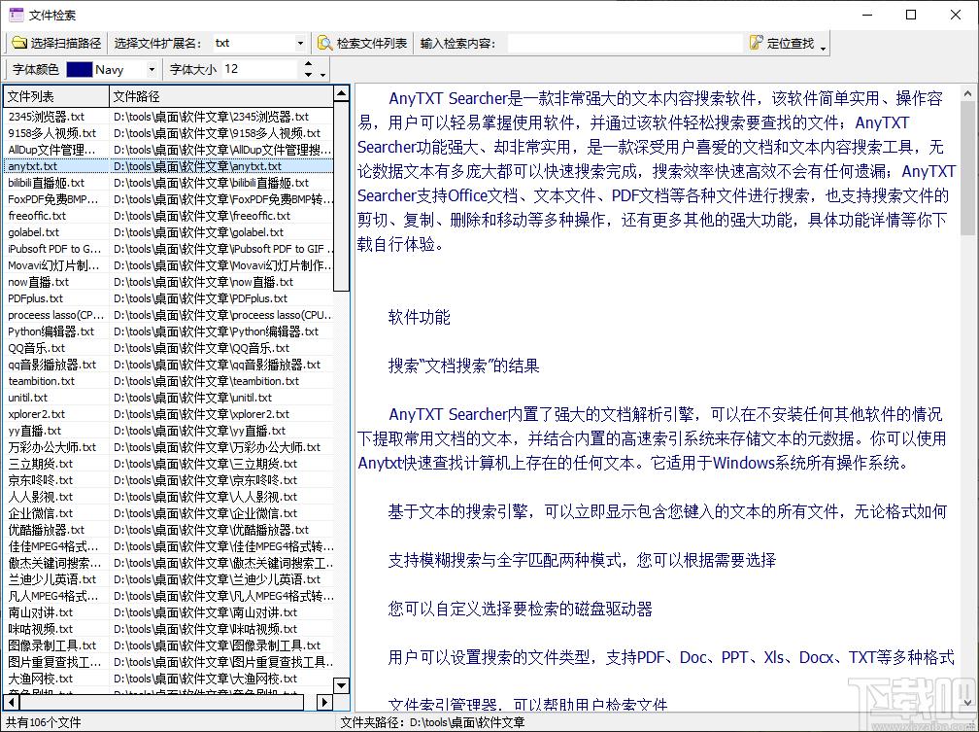Screen dimensions: 979x732
Task: Open the file extension txt dropdown
Action: click(x=299, y=44)
